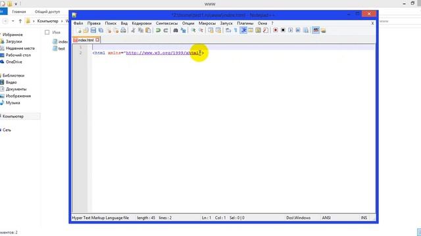
Task: Cut selection with the scissors icon
Action: (133, 31)
